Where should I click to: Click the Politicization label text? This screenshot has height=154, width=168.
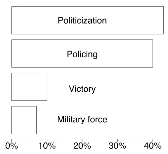tap(82, 21)
